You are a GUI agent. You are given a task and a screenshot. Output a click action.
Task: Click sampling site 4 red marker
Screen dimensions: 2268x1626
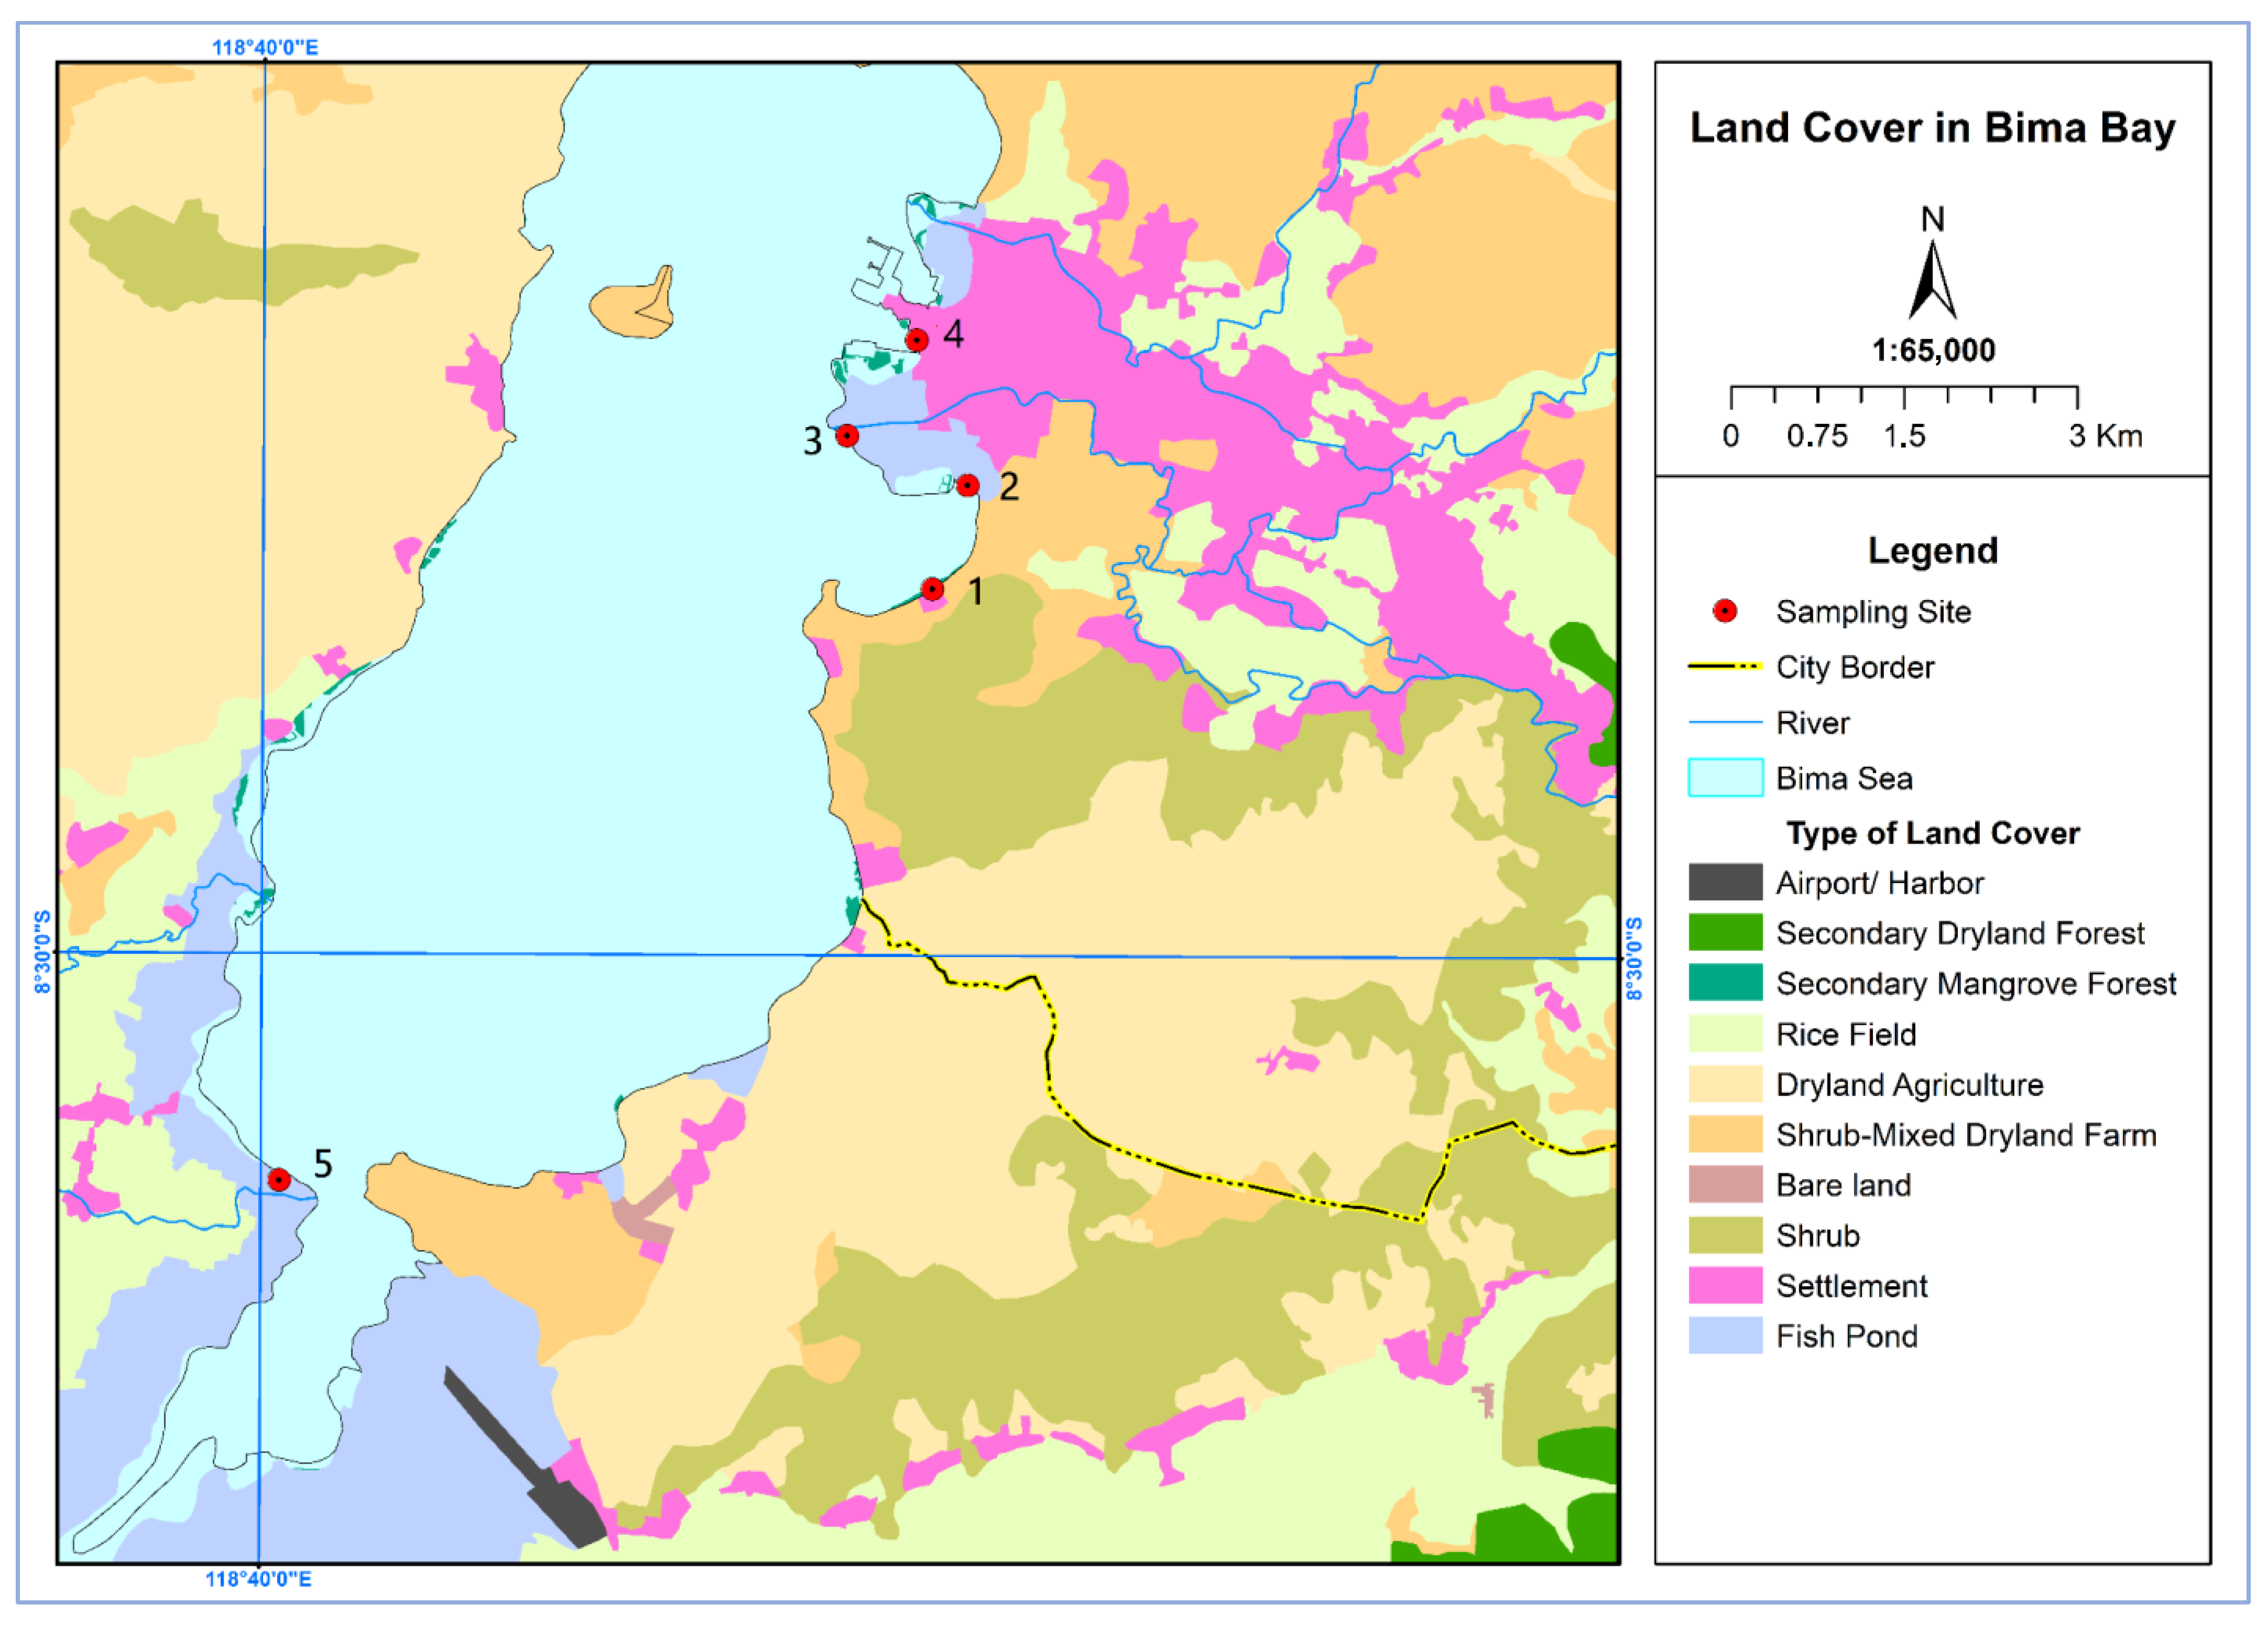point(917,340)
